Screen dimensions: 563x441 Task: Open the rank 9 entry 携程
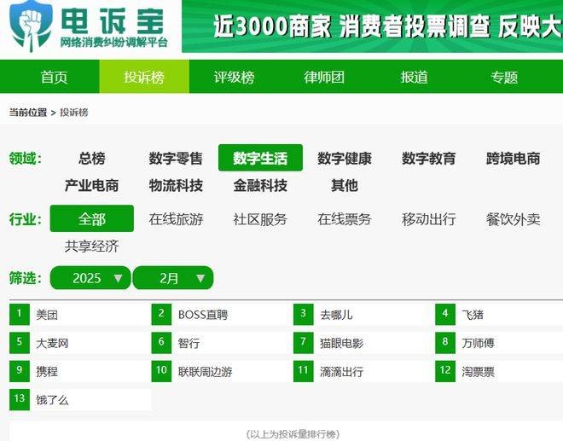80,371
